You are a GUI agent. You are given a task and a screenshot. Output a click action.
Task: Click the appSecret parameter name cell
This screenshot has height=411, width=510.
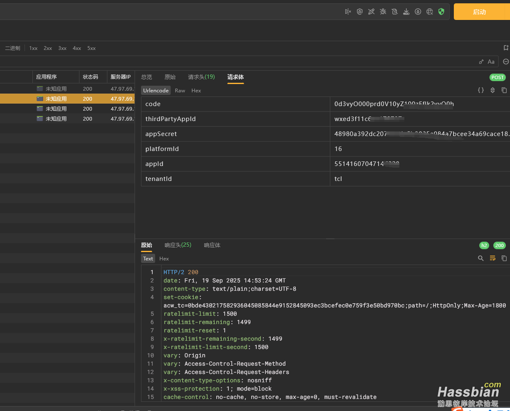click(235, 134)
